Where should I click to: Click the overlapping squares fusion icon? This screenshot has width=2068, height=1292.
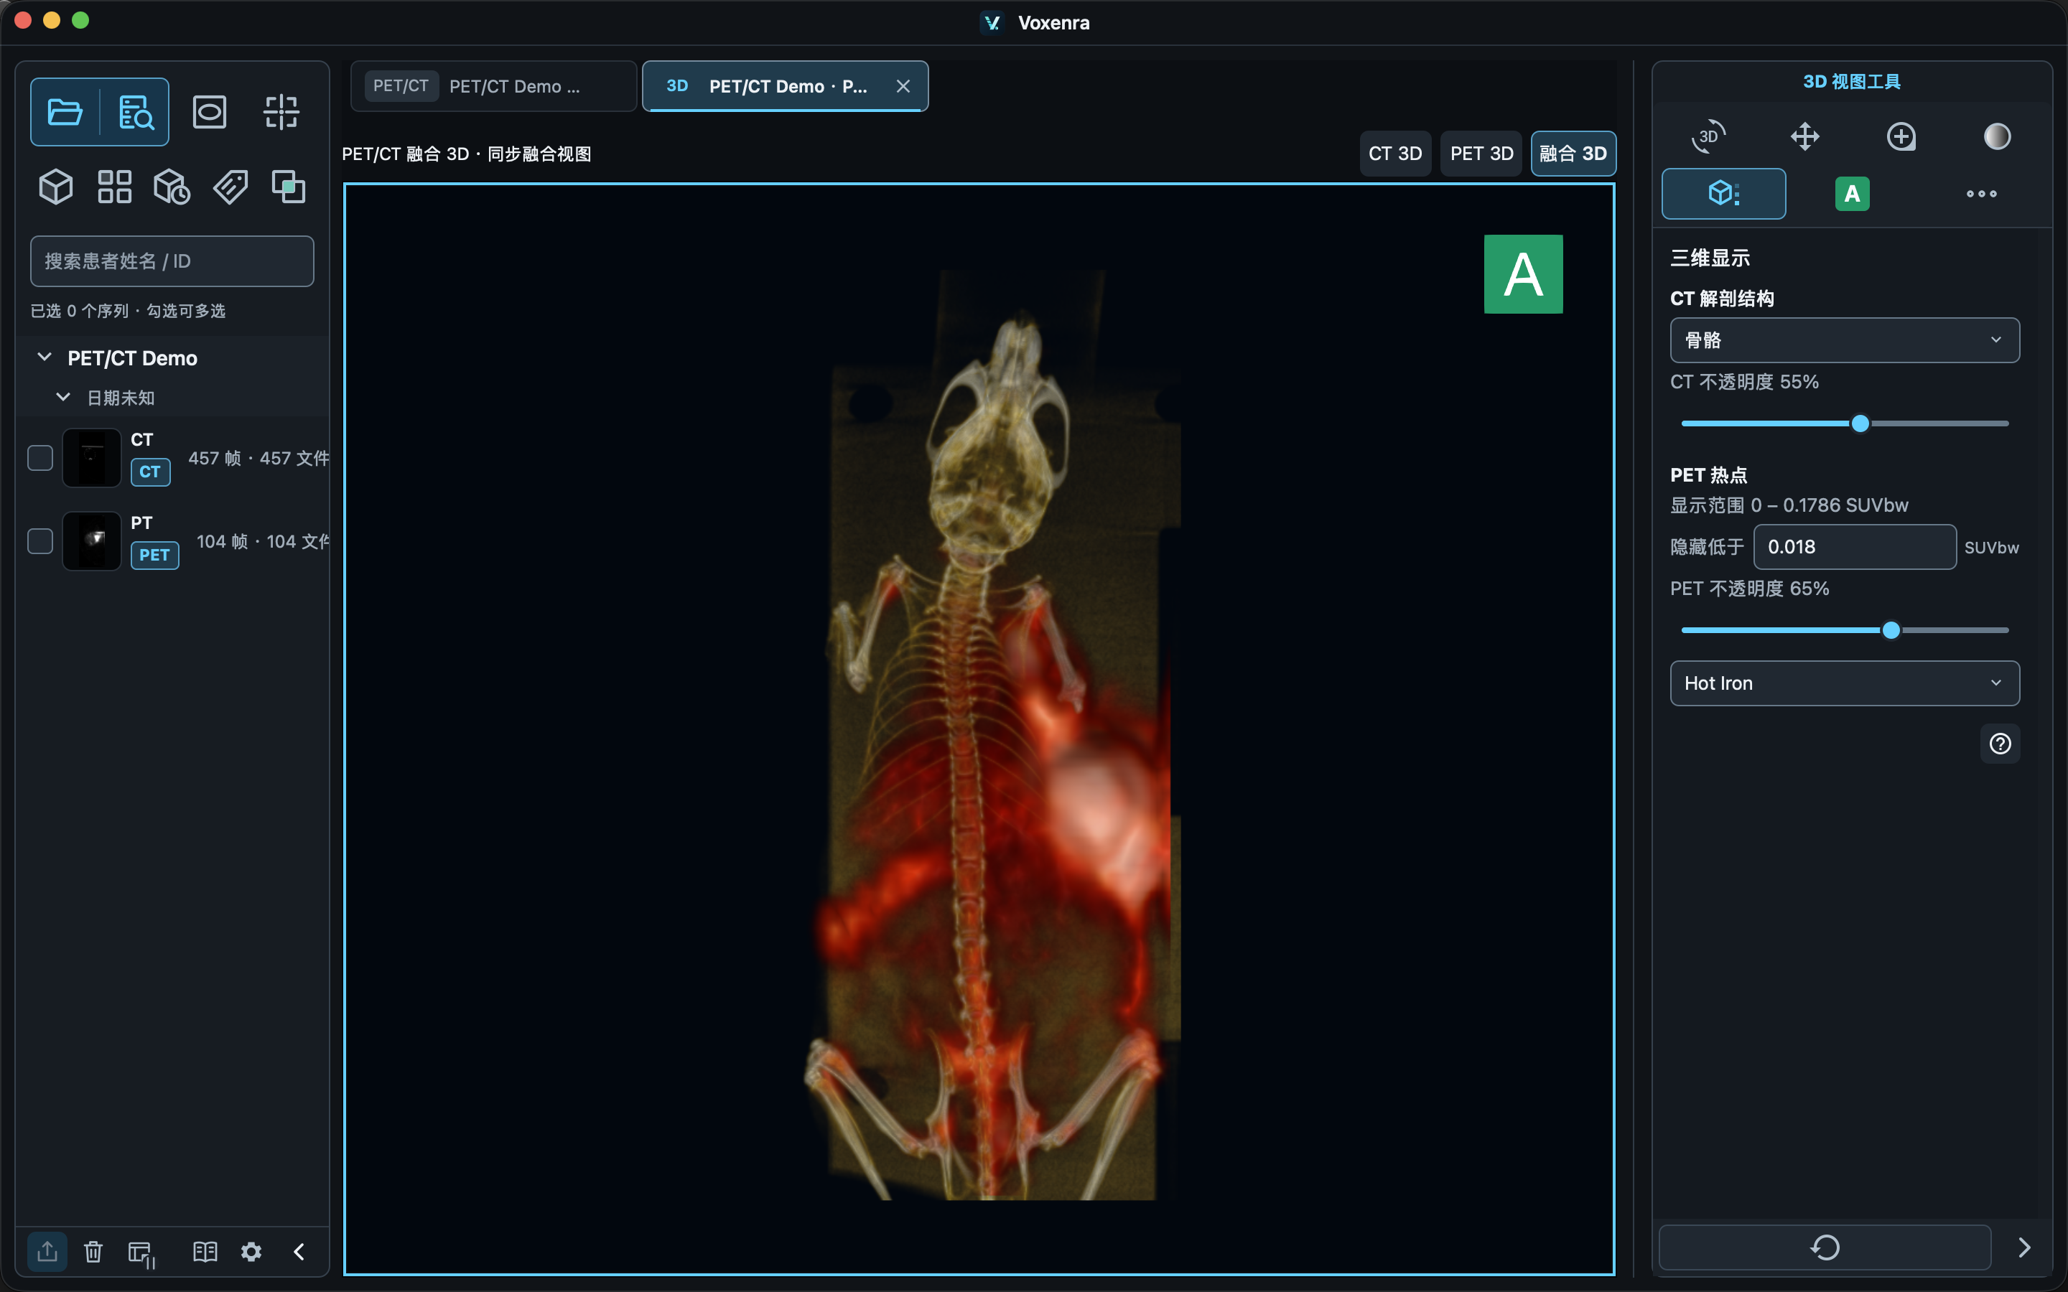coord(288,187)
